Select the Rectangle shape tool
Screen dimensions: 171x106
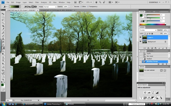tap(3, 67)
